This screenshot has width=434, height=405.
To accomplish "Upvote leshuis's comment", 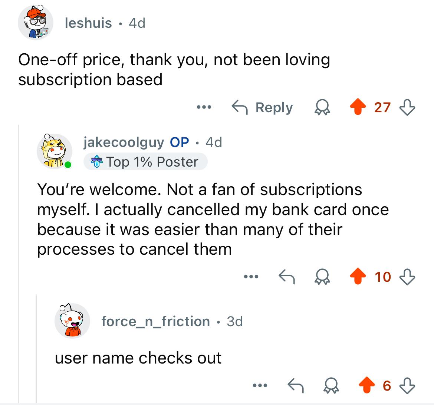I will coord(358,107).
